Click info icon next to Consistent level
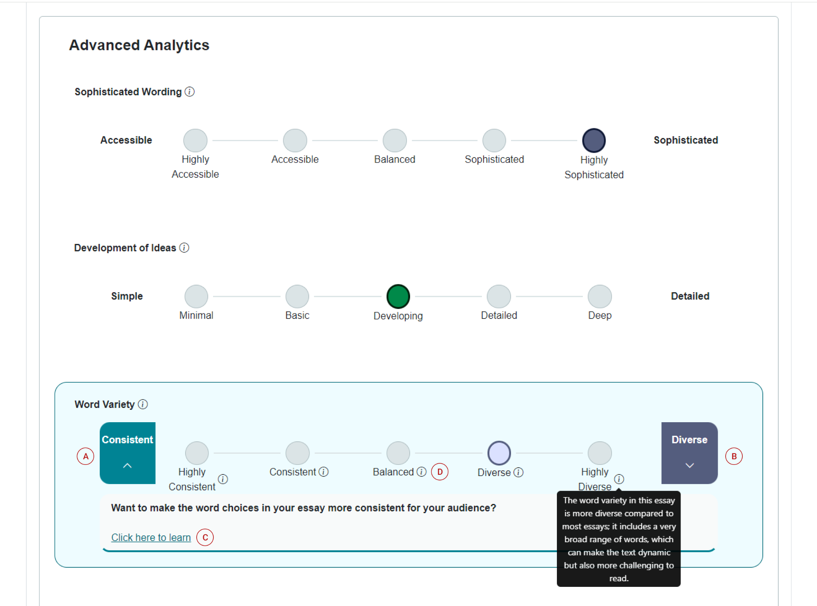817x606 pixels. (x=324, y=472)
